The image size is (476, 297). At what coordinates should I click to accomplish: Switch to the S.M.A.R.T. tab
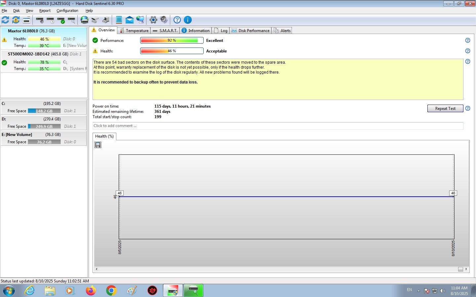tap(165, 30)
